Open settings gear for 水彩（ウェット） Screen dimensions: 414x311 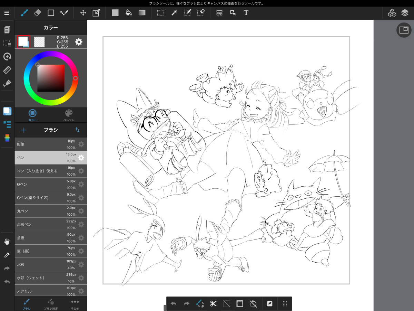81,278
